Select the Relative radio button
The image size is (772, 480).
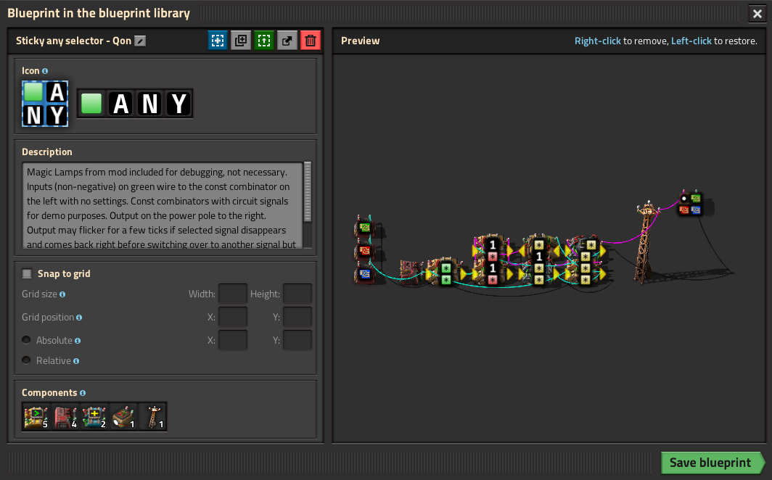click(27, 360)
